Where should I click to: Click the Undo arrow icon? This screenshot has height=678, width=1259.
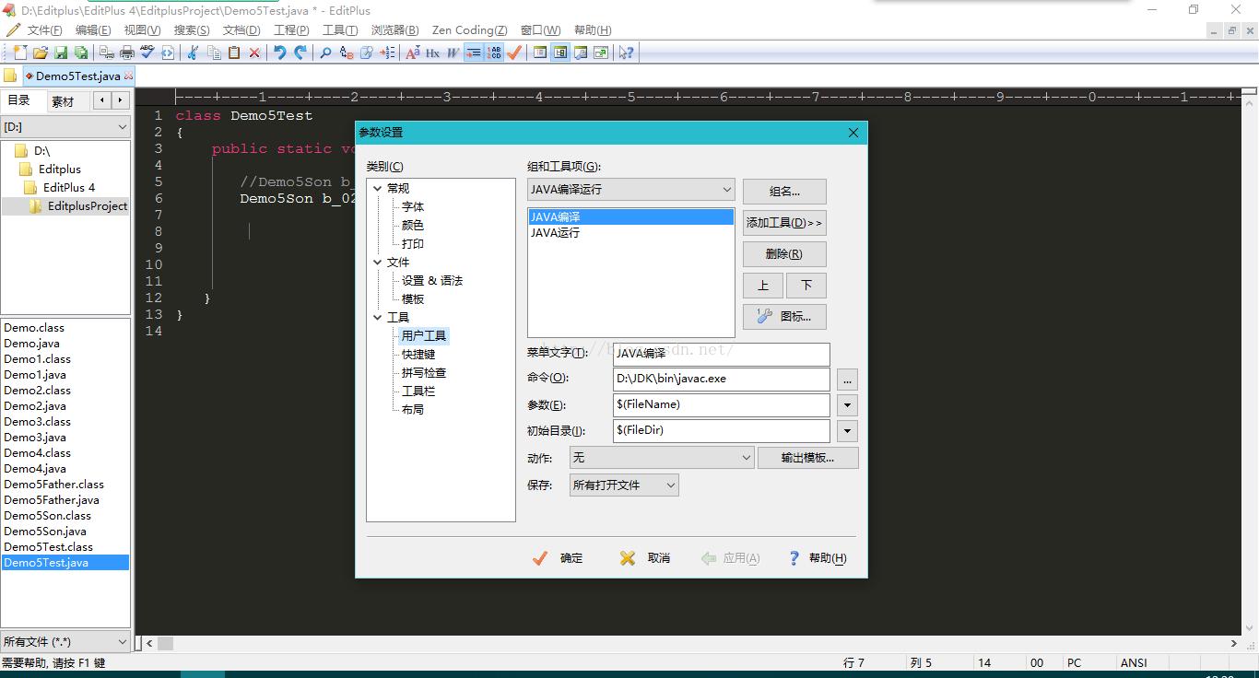(280, 53)
